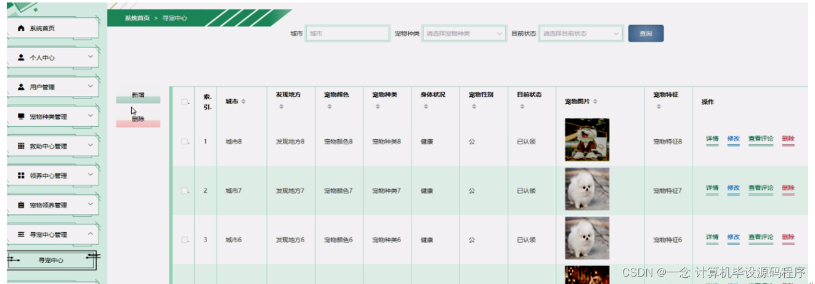Open the 救助中心管理 sidebar menu
The width and height of the screenshot is (815, 284).
(x=52, y=146)
